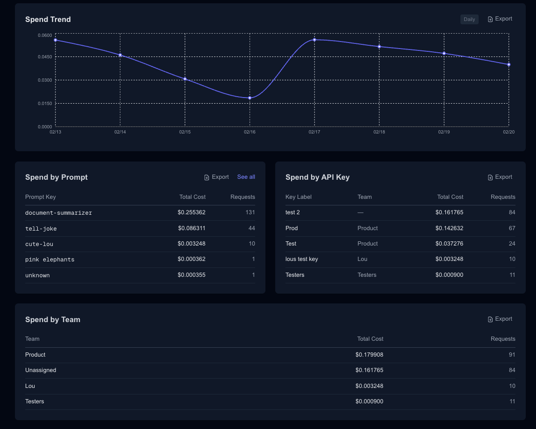The width and height of the screenshot is (536, 429).
Task: Open See all prompts link
Action: click(246, 177)
